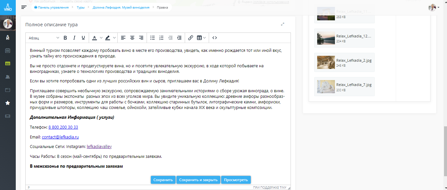The height and width of the screenshot is (190, 447).
Task: Go to Панель управления breadcrumb
Action: 51,7
